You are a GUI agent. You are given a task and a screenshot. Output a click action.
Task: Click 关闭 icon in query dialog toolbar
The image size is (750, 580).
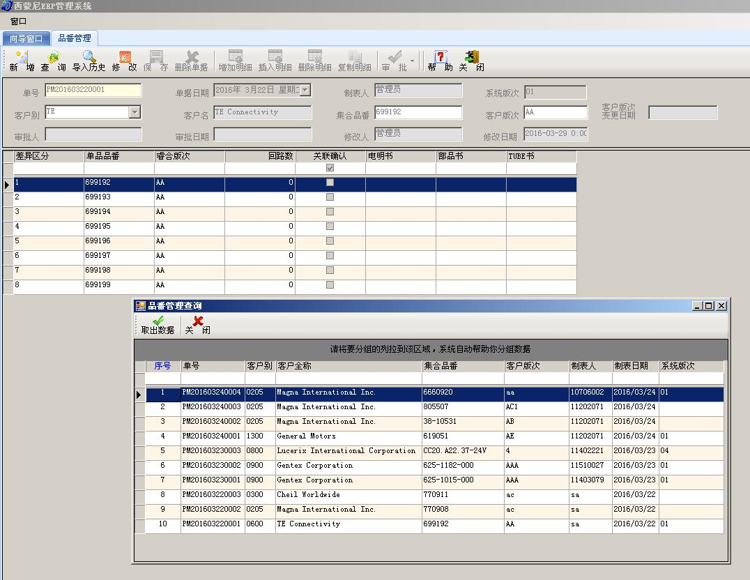[197, 325]
